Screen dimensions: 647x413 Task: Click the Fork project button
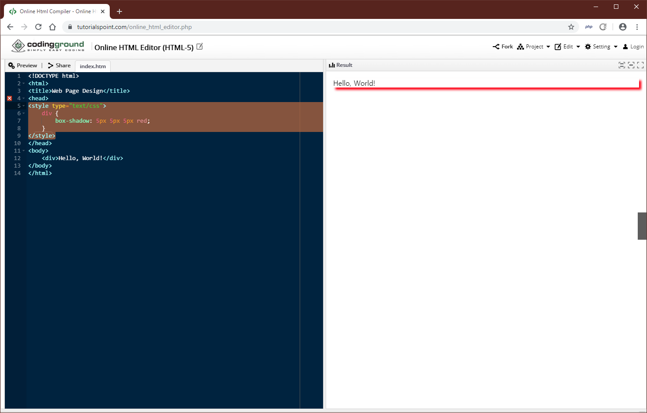(x=503, y=47)
